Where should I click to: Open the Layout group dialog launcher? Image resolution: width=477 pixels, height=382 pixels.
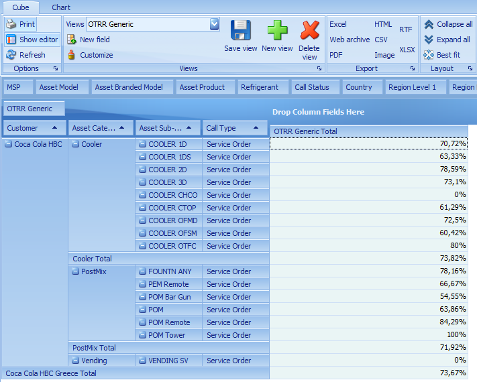click(470, 68)
